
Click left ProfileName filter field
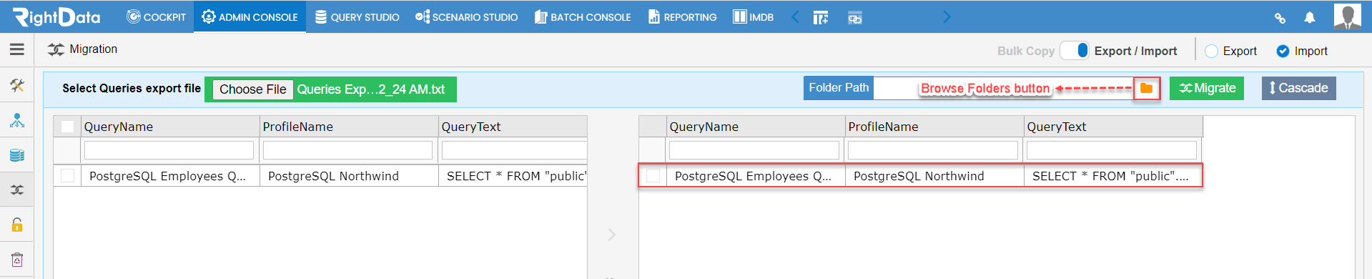click(x=347, y=150)
